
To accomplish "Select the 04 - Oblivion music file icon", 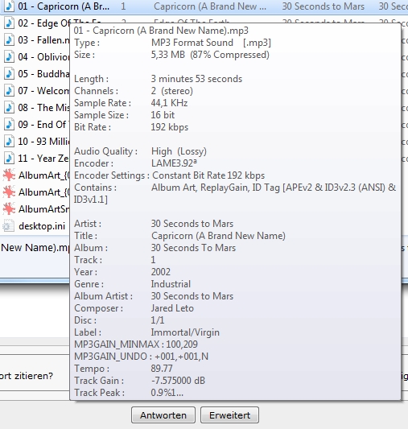I will click(9, 57).
